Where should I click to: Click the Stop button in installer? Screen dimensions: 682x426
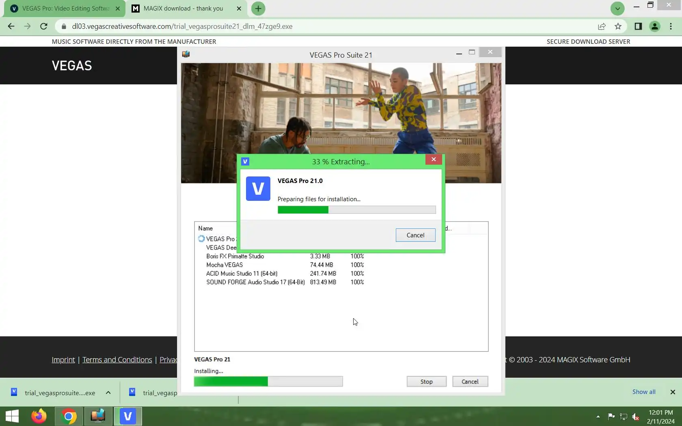click(426, 382)
